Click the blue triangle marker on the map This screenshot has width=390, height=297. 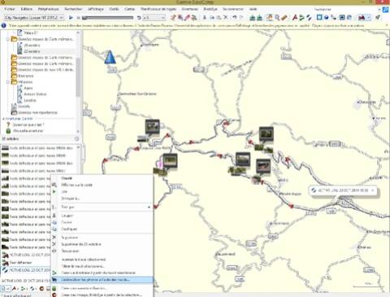pyautogui.click(x=110, y=57)
